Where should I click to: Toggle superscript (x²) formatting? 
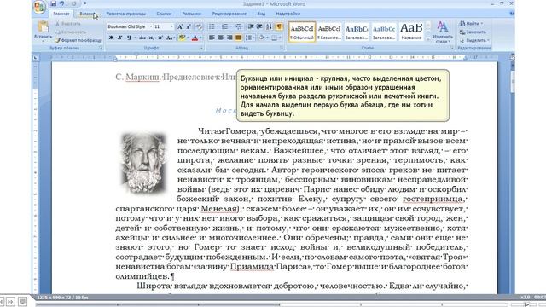(x=160, y=38)
